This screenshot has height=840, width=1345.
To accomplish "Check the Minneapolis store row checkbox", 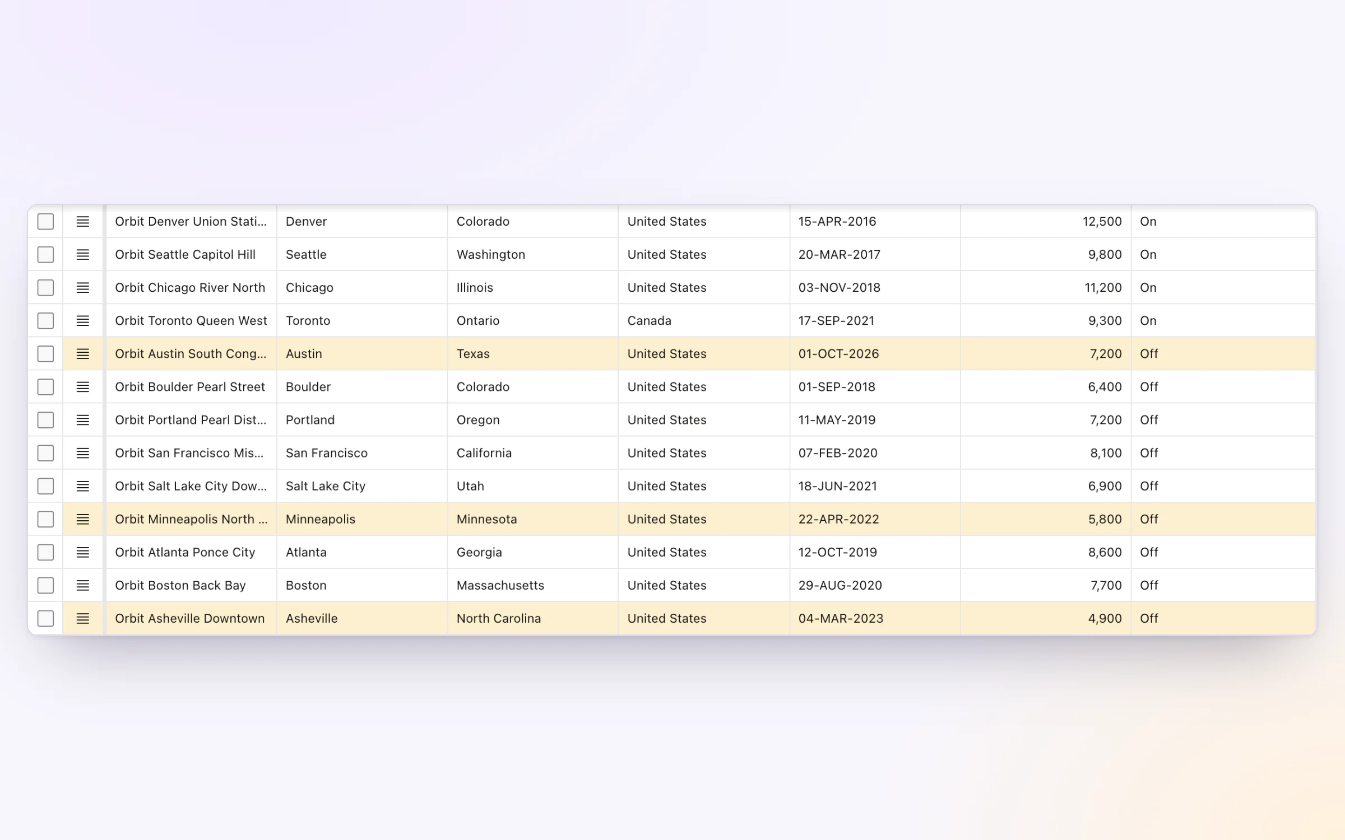I will [45, 519].
